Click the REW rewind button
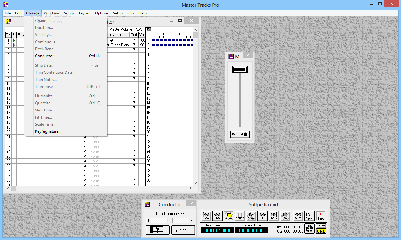 click(217, 216)
